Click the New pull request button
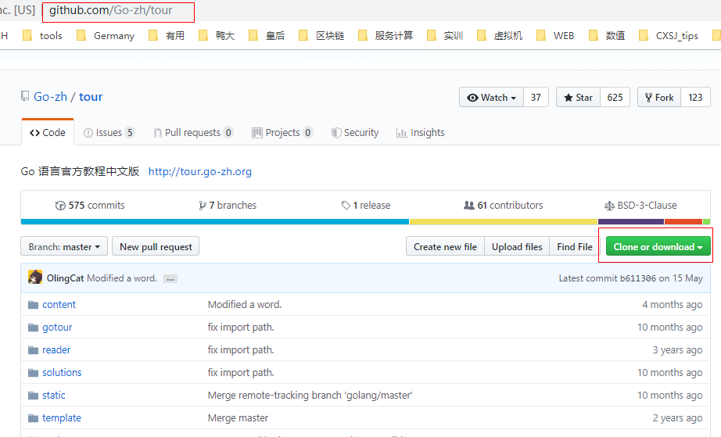This screenshot has height=437, width=721. coord(156,246)
